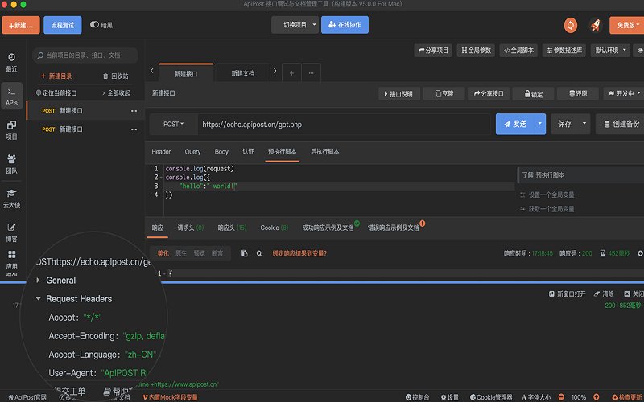Click the 最近 (Recent) sidebar icon
This screenshot has height=402, width=644.
point(11,62)
